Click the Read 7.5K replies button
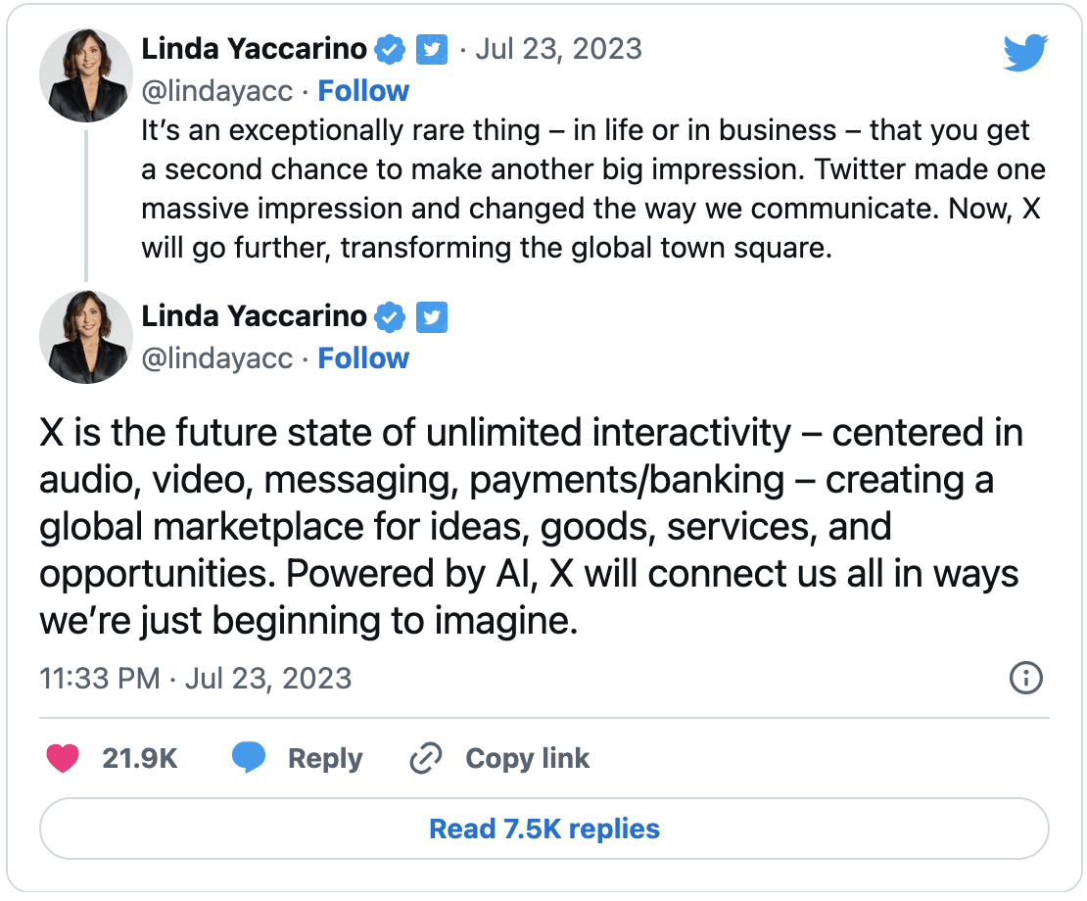 [x=543, y=830]
